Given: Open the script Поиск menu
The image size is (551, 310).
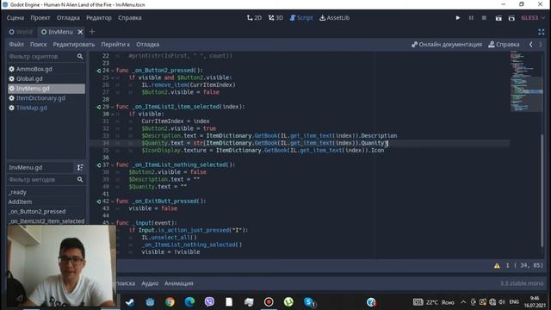Looking at the screenshot, I should (38, 44).
